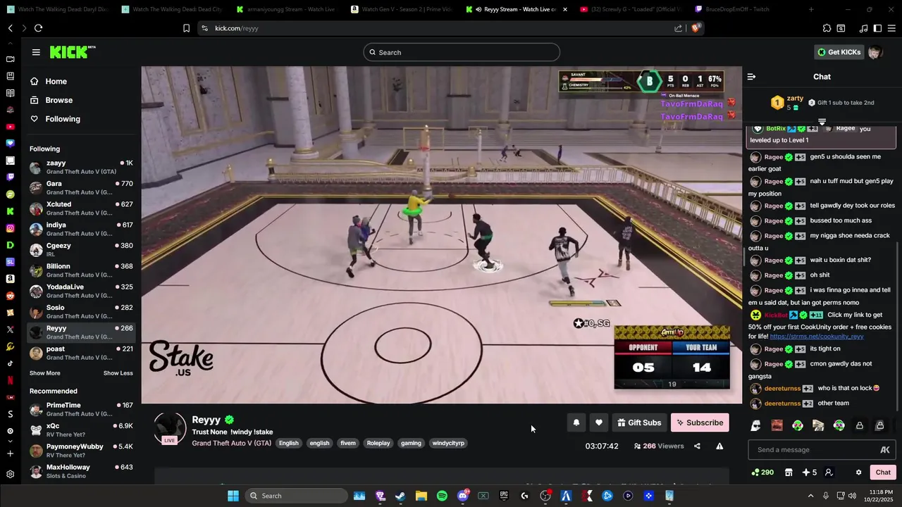Click the Roleplay tag

coord(378,443)
